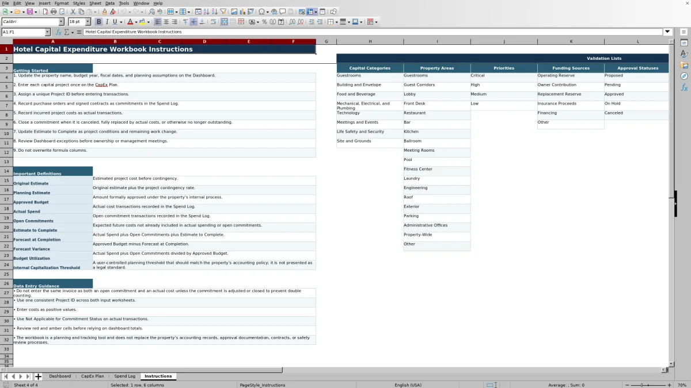Click the Sort Ascending icon
This screenshot has height=388, width=691.
tap(206, 11)
